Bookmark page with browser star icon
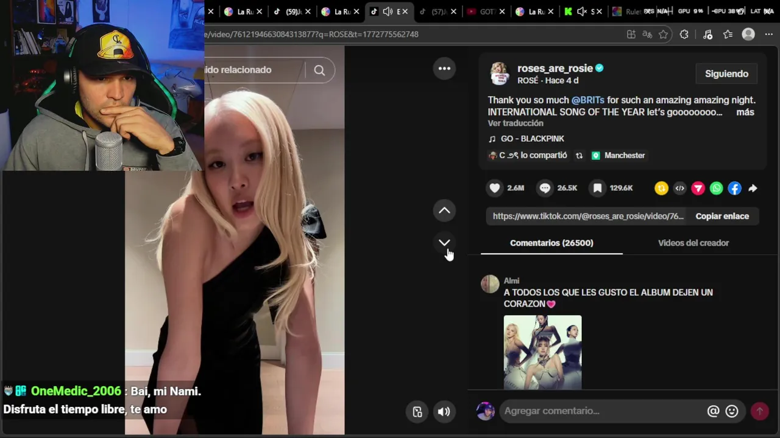The image size is (780, 438). (664, 34)
